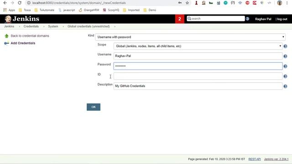Expand the Global credentials breadcrumb arrow
This screenshot has height=164, width=292.
click(x=115, y=26)
